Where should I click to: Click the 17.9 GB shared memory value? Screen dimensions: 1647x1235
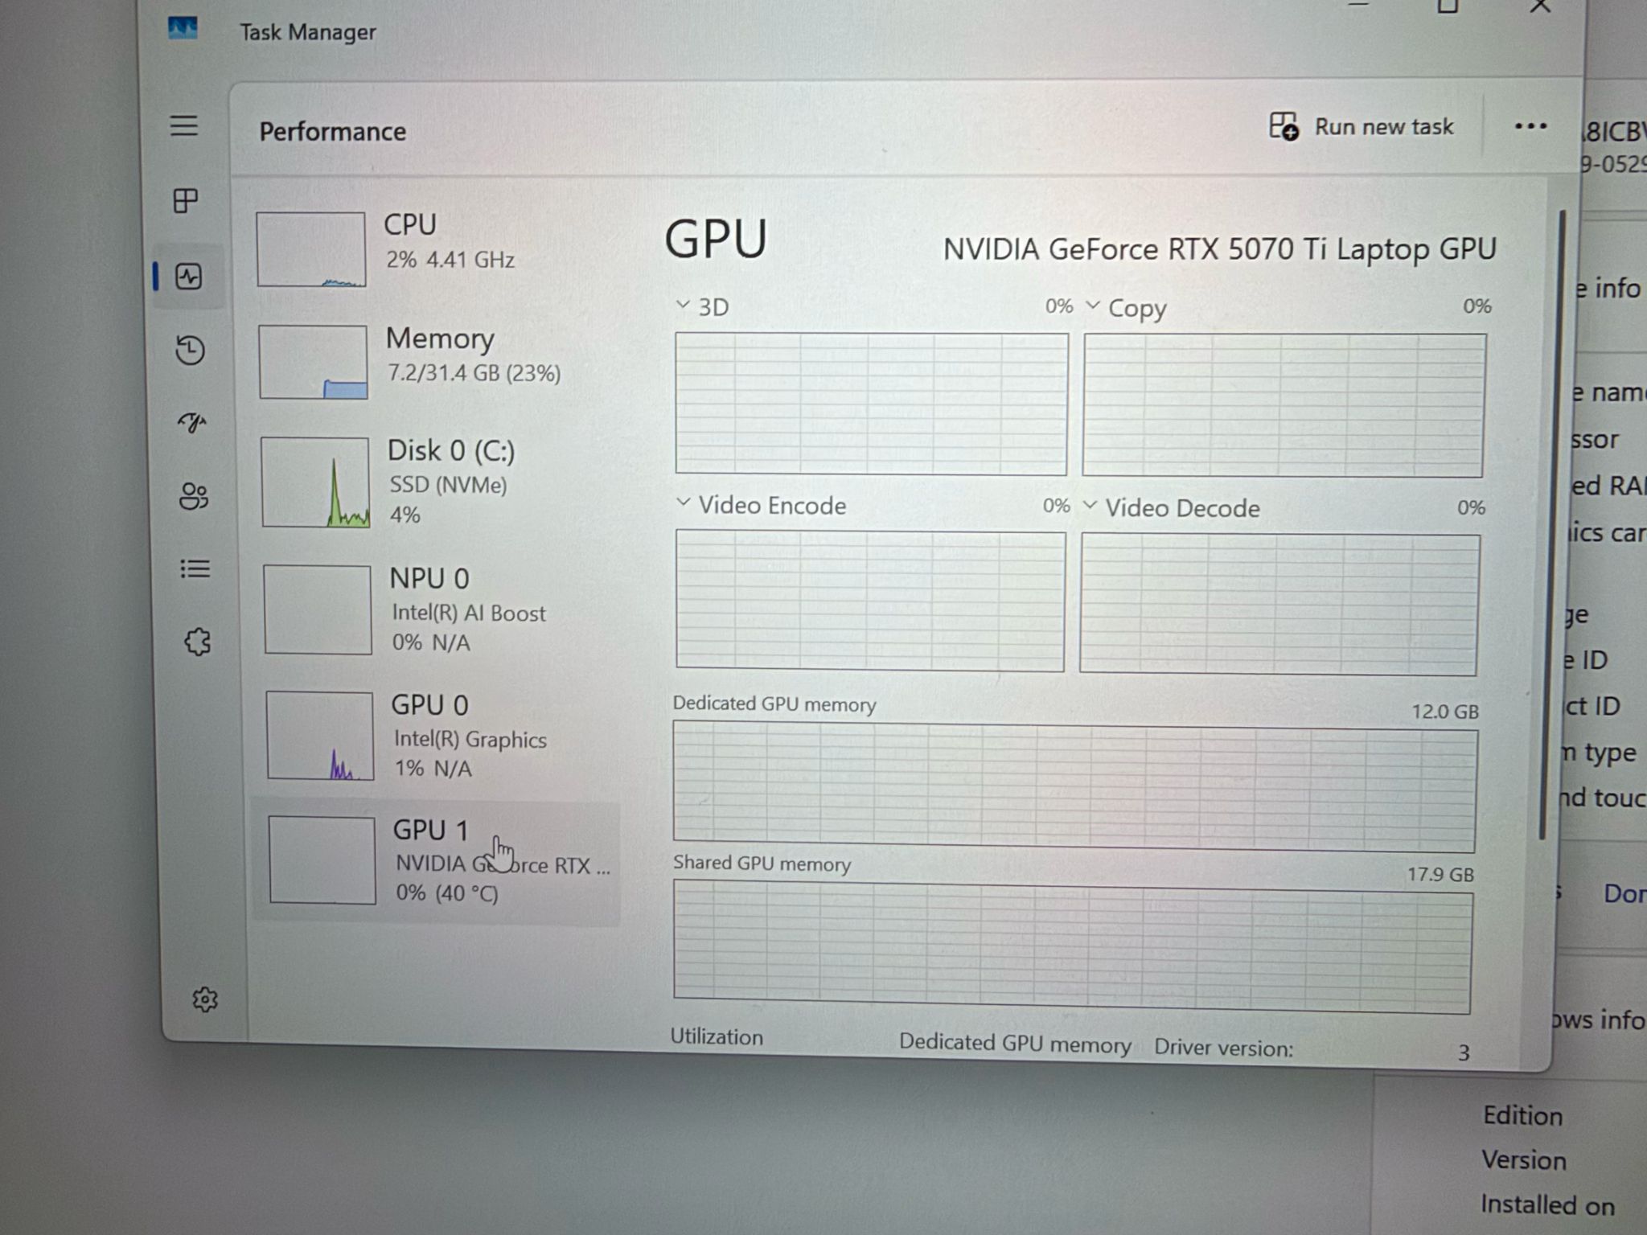(x=1440, y=874)
